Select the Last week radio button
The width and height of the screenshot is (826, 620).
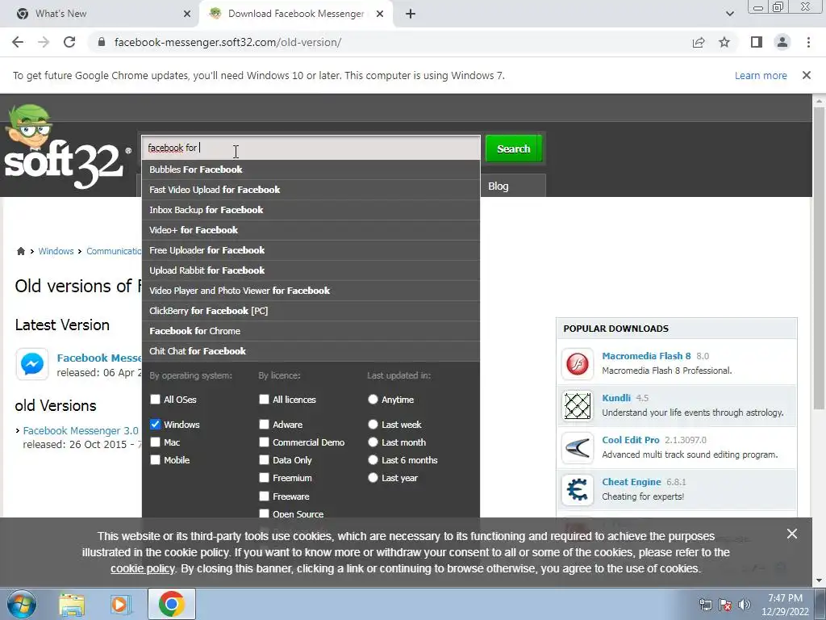point(373,424)
